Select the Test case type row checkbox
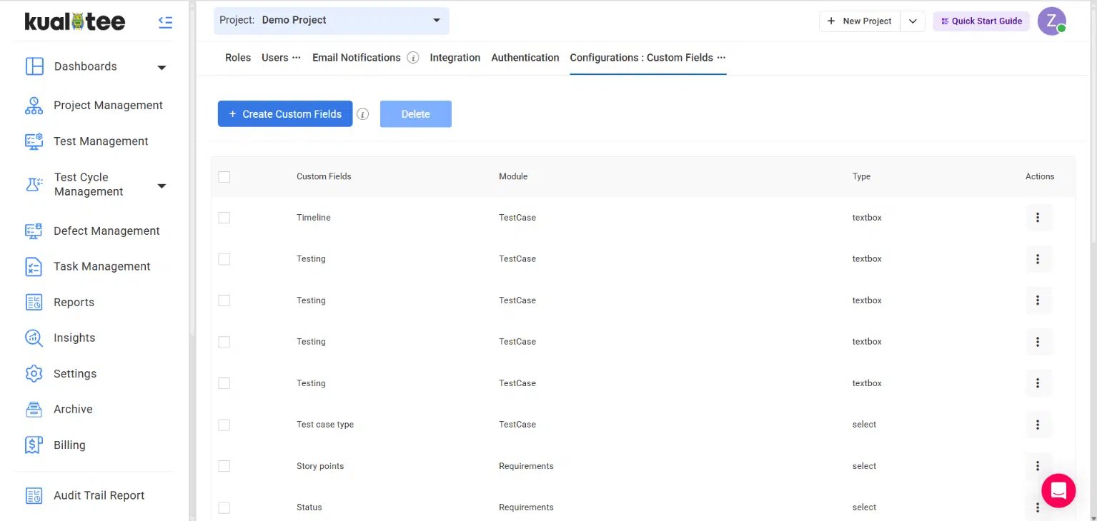Viewport: 1097px width, 521px height. (x=224, y=425)
